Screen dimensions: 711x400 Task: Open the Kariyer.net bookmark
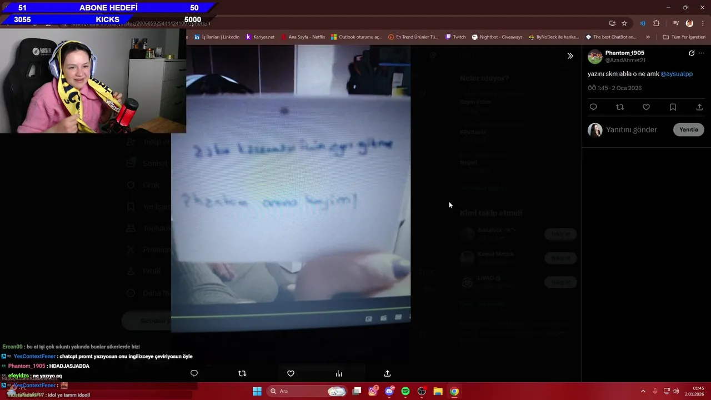pyautogui.click(x=260, y=37)
